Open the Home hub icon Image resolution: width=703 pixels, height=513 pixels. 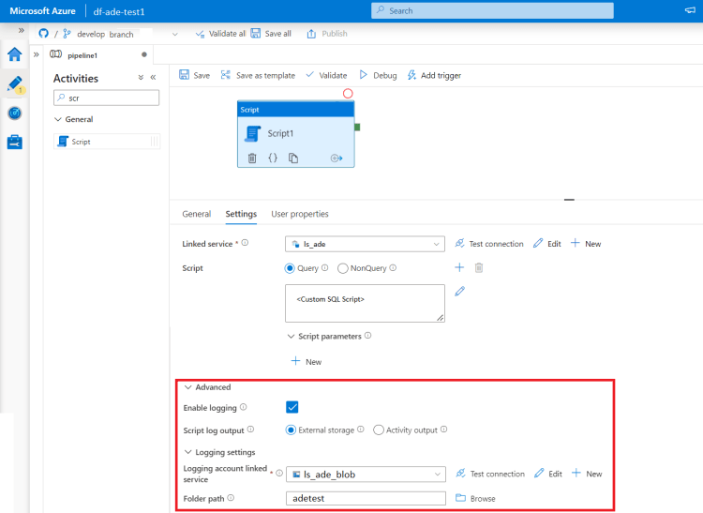(14, 54)
